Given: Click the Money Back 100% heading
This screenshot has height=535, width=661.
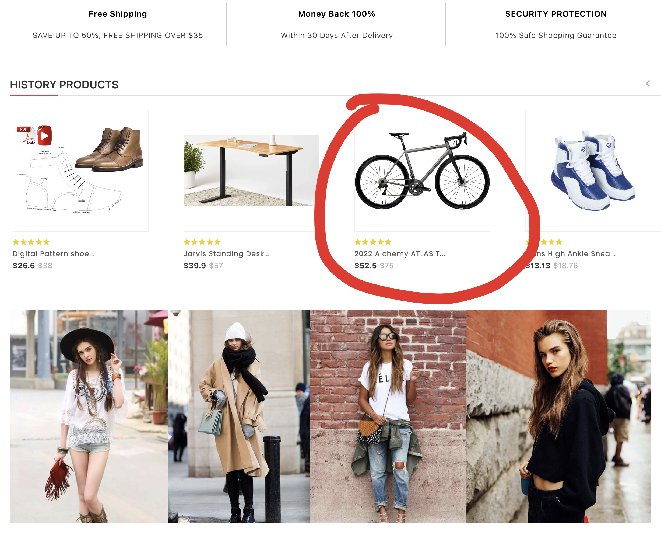Looking at the screenshot, I should (x=336, y=14).
